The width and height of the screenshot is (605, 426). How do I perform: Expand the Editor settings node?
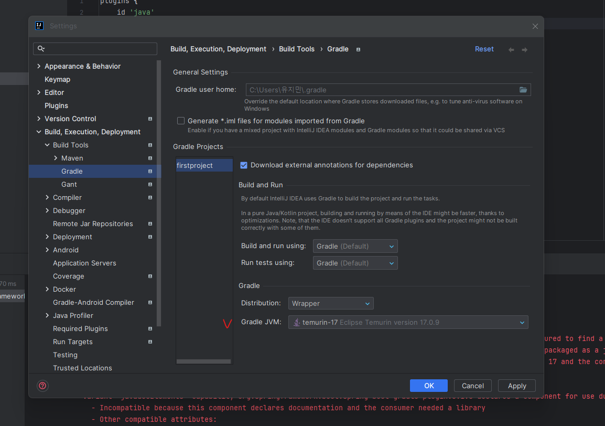click(x=39, y=93)
